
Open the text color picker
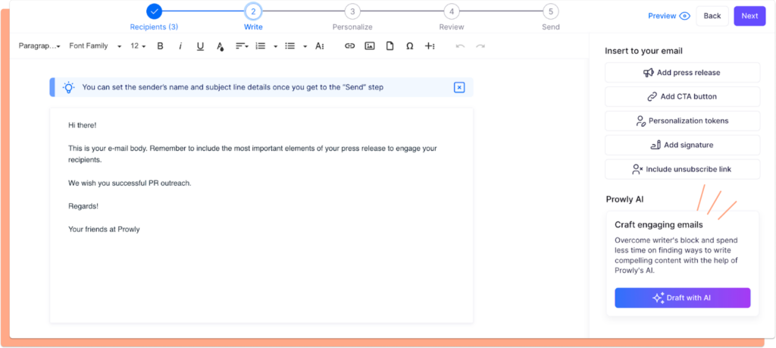[220, 46]
